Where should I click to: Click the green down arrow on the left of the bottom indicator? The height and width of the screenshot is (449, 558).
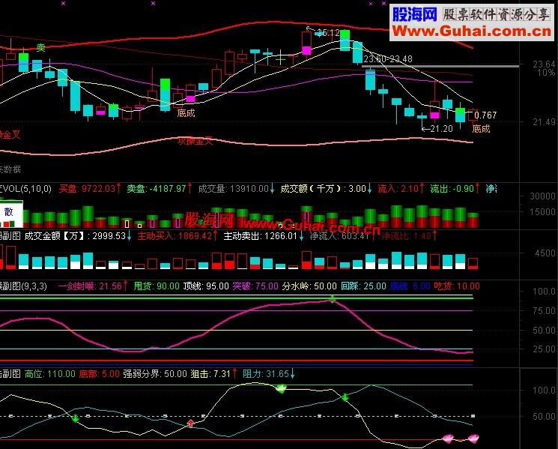point(76,418)
